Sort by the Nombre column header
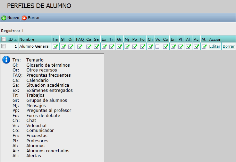The height and width of the screenshot is (162, 236). (x=35, y=39)
